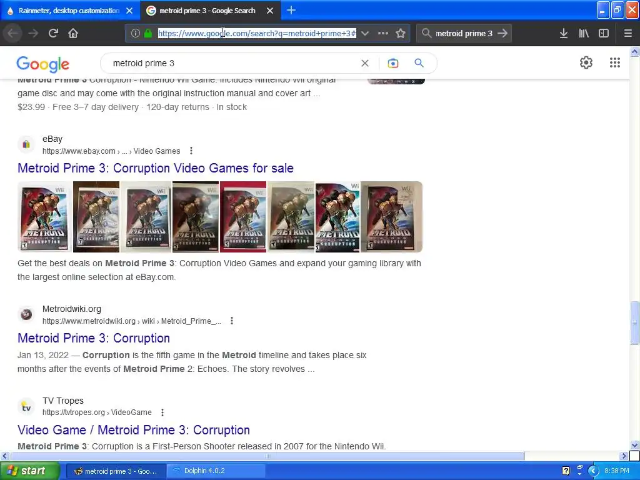Open TV Tropes result options three-dot menu
Viewport: 640px width, 480px height.
[162, 412]
